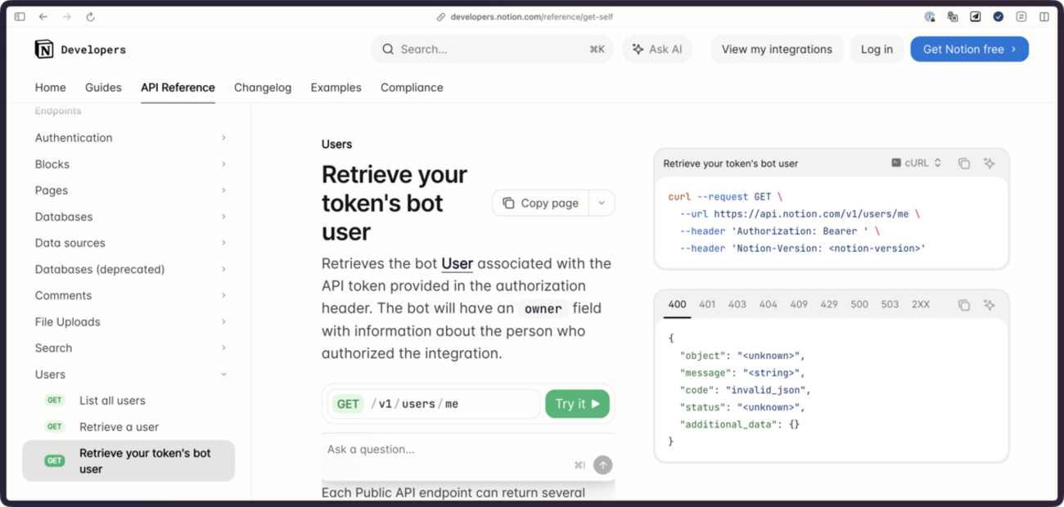Image resolution: width=1064 pixels, height=507 pixels.
Task: Click the sparkle AI icon on the code sample
Action: (x=989, y=163)
